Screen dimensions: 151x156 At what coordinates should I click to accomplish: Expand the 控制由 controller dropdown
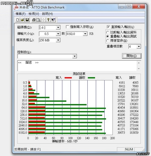pos(74,56)
